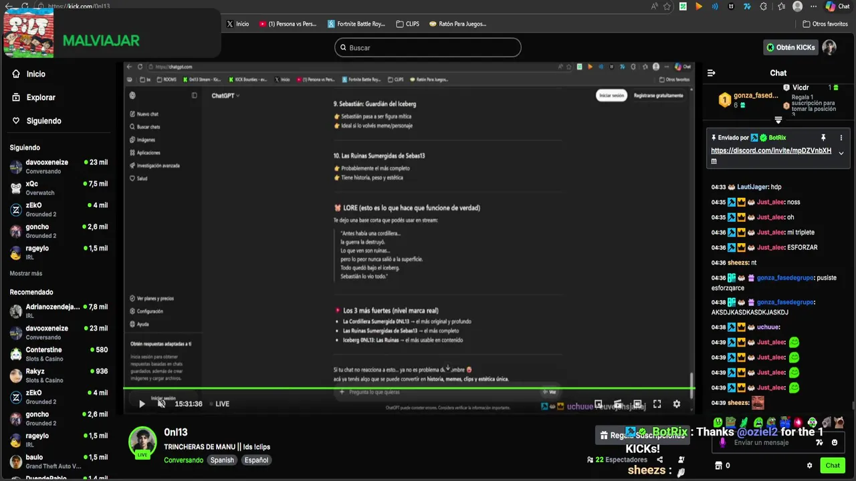Open the Otros favoritos folder
The image size is (856, 481).
pyautogui.click(x=825, y=23)
